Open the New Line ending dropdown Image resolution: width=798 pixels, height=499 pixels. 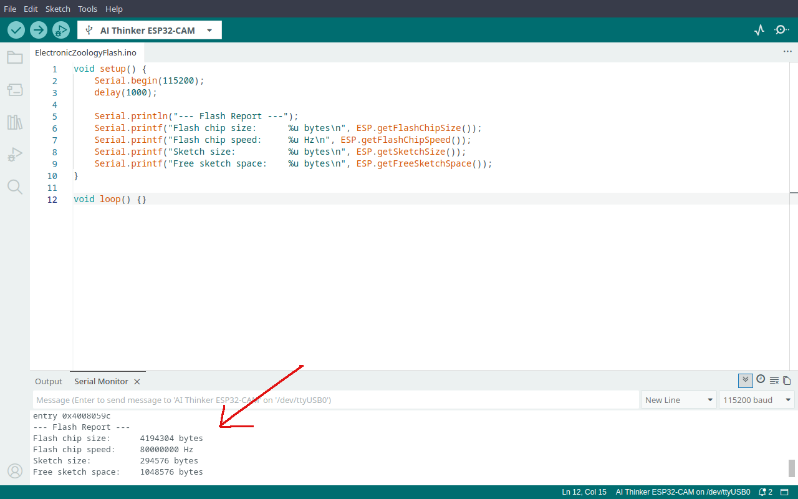pyautogui.click(x=679, y=400)
